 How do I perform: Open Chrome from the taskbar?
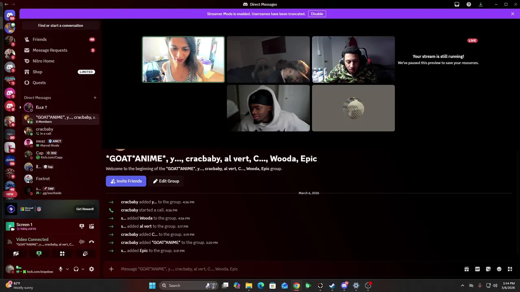tap(297, 286)
